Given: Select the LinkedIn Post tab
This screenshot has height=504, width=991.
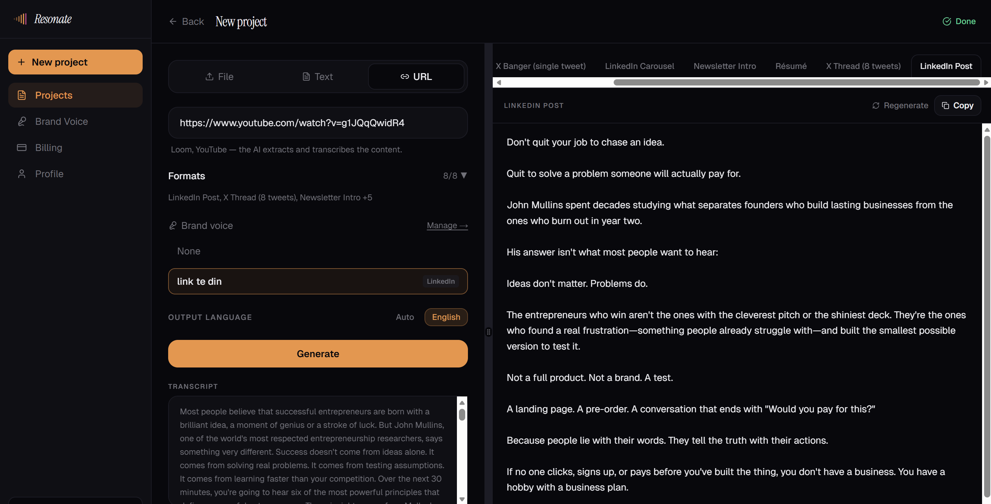Looking at the screenshot, I should click(x=946, y=66).
